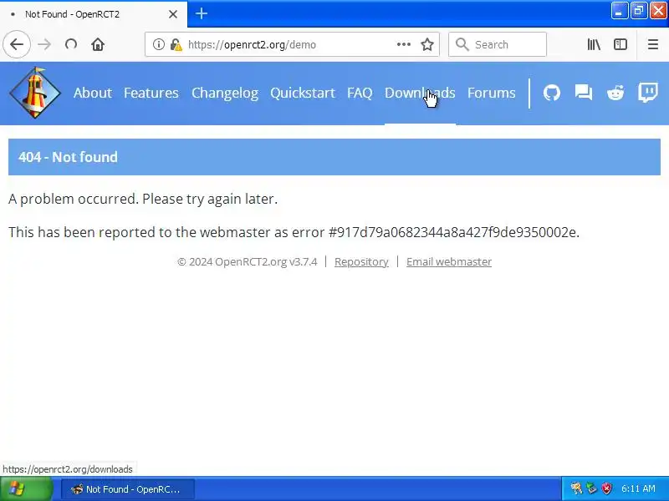Viewport: 669px width, 501px height.
Task: Click the Search input box
Action: pos(498,44)
